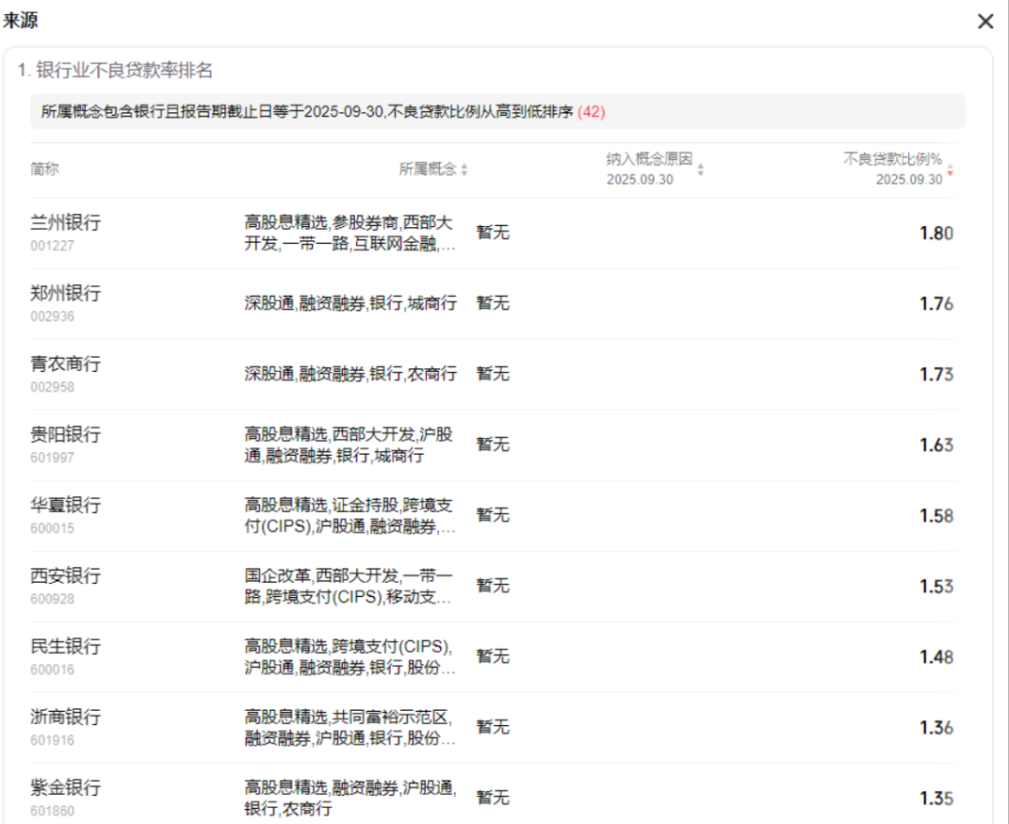Open 西安银行 stock entry
This screenshot has width=1009, height=824.
[65, 576]
